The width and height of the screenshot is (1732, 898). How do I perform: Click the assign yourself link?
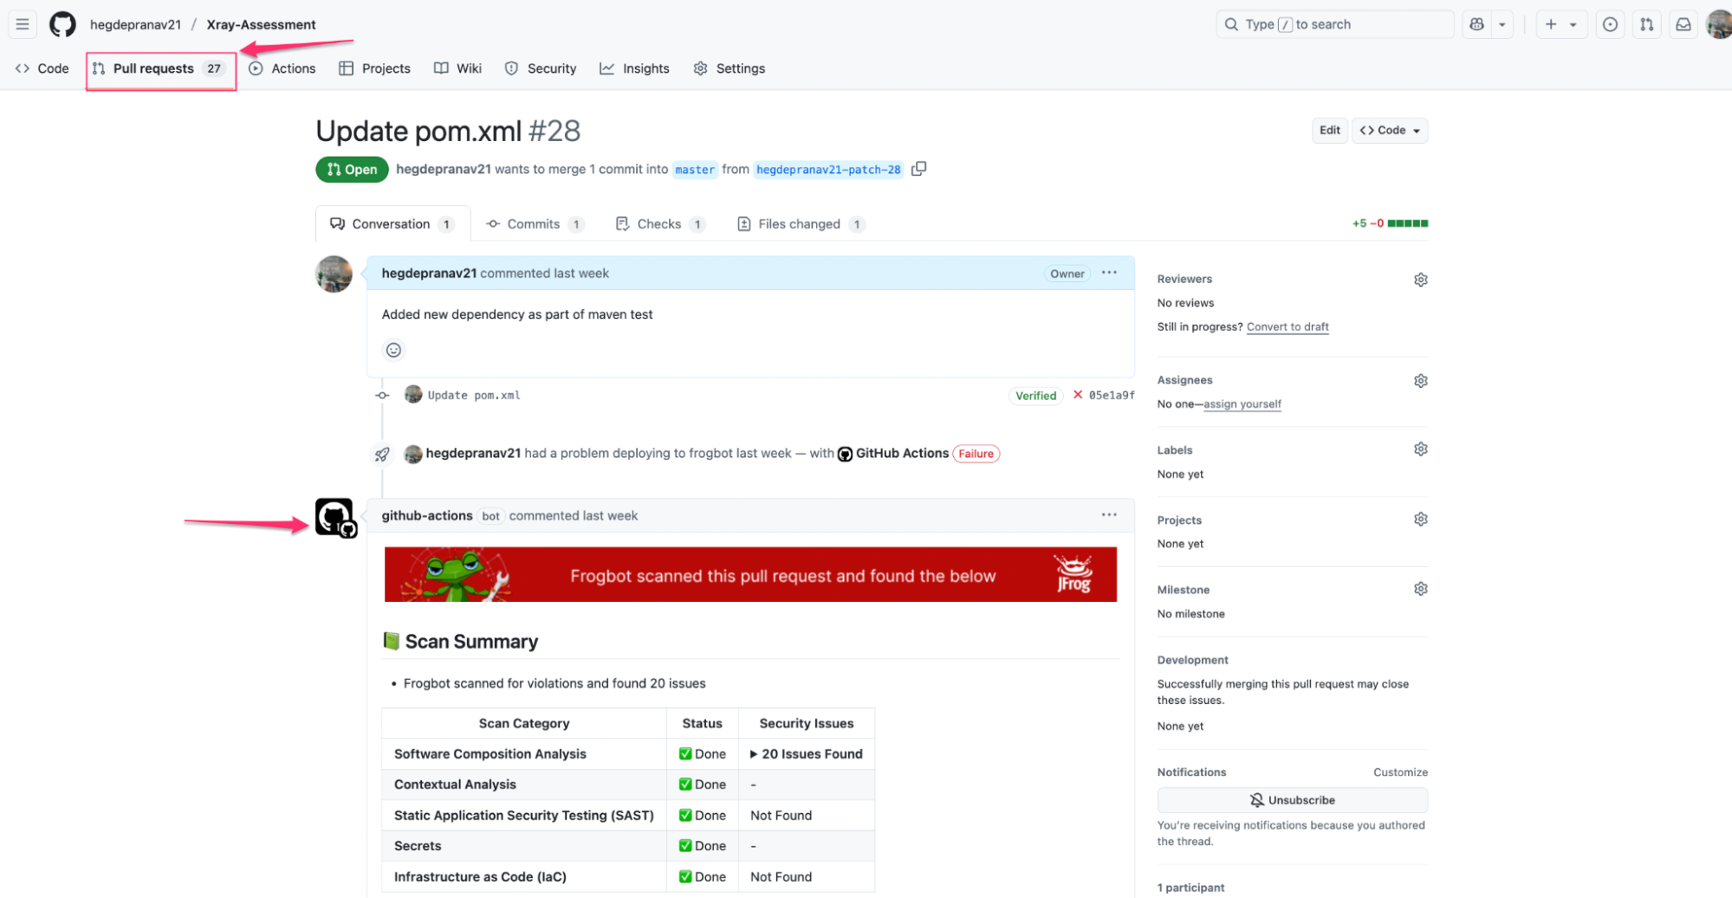point(1242,404)
